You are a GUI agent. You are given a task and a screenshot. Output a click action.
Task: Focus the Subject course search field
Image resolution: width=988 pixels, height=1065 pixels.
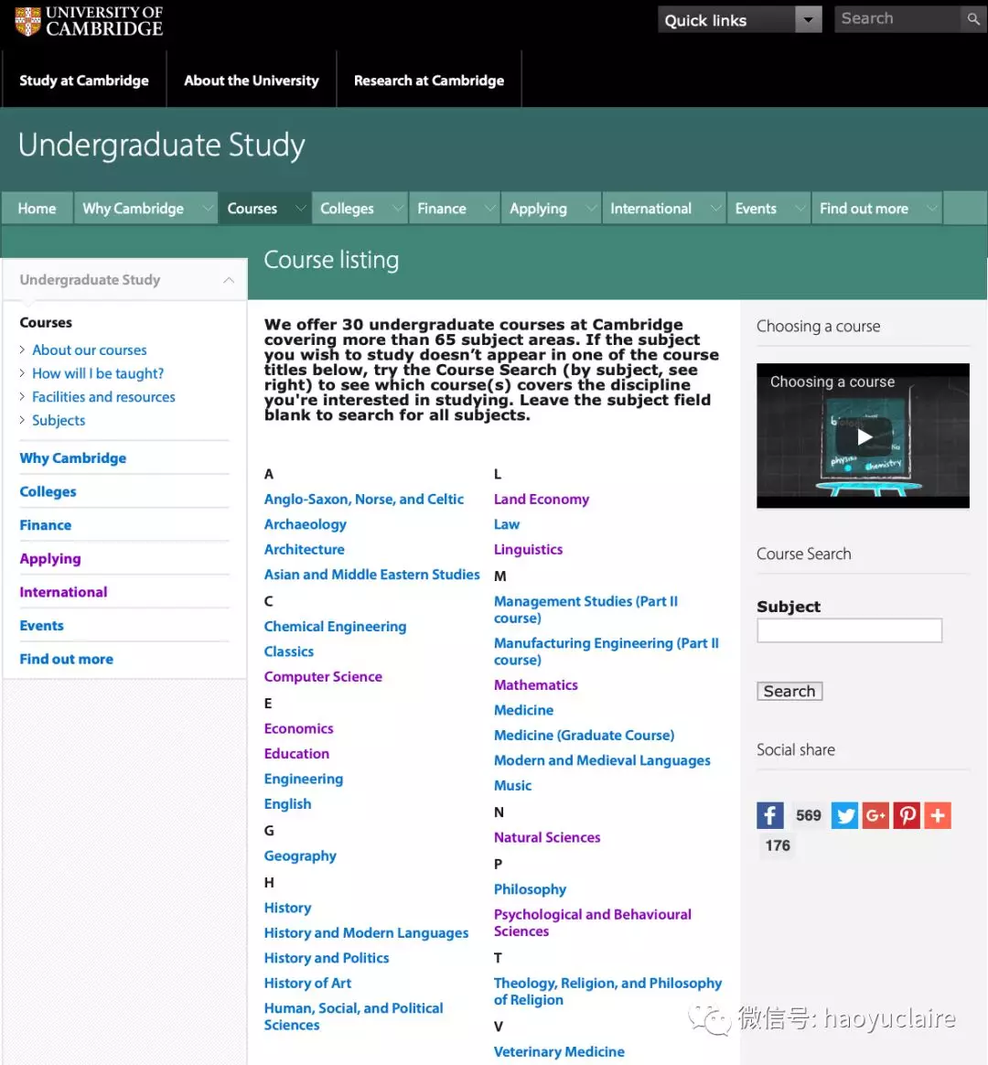(x=850, y=630)
